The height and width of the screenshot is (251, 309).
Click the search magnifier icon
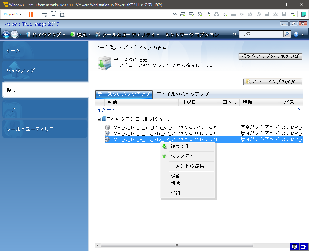(287, 34)
